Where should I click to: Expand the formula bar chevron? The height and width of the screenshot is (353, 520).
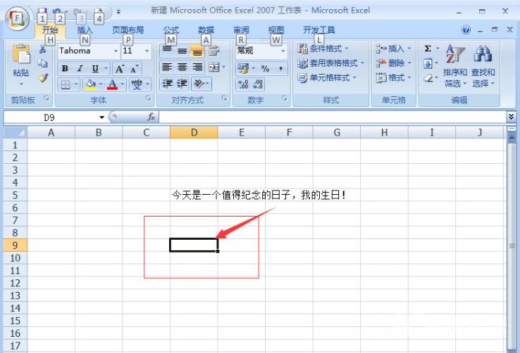pyautogui.click(x=511, y=117)
